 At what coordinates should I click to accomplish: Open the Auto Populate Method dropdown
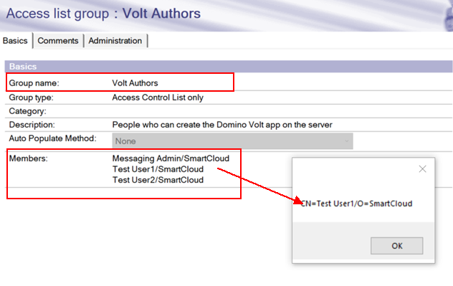click(x=232, y=141)
